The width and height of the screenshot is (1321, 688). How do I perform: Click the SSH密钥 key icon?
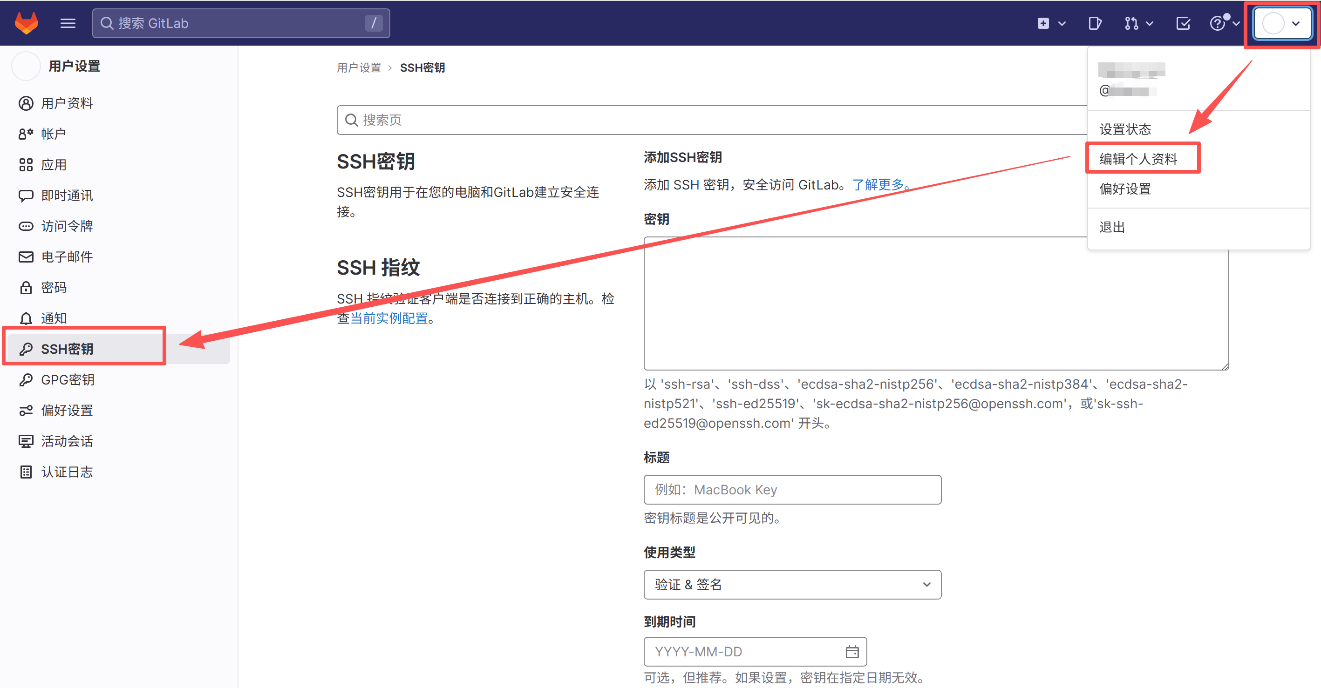pos(26,349)
